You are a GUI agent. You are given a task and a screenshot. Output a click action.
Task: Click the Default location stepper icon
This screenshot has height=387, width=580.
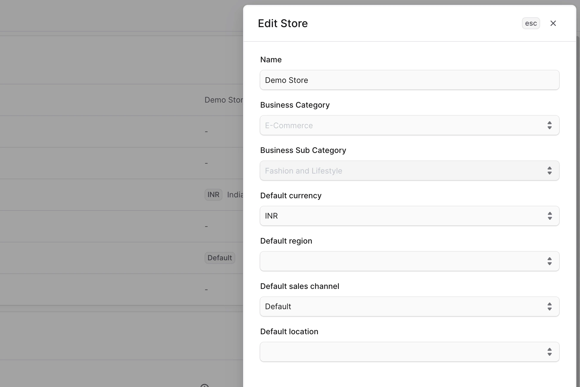click(549, 352)
